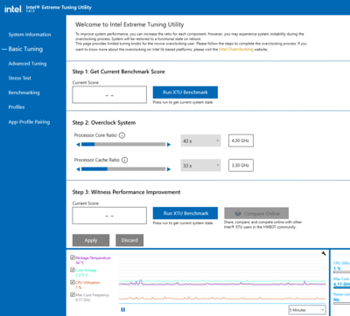Screen dimensions: 350x316
Task: Open the Stress Test page
Action: [19, 78]
